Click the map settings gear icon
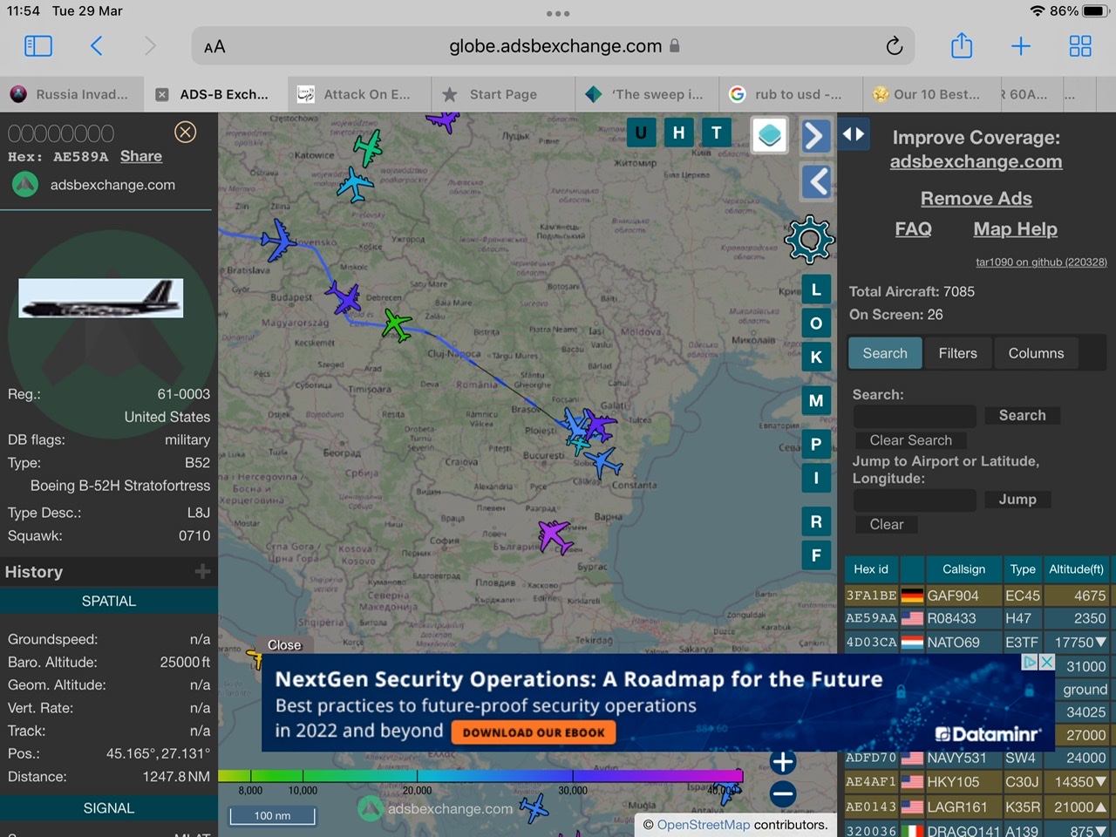 click(x=809, y=239)
